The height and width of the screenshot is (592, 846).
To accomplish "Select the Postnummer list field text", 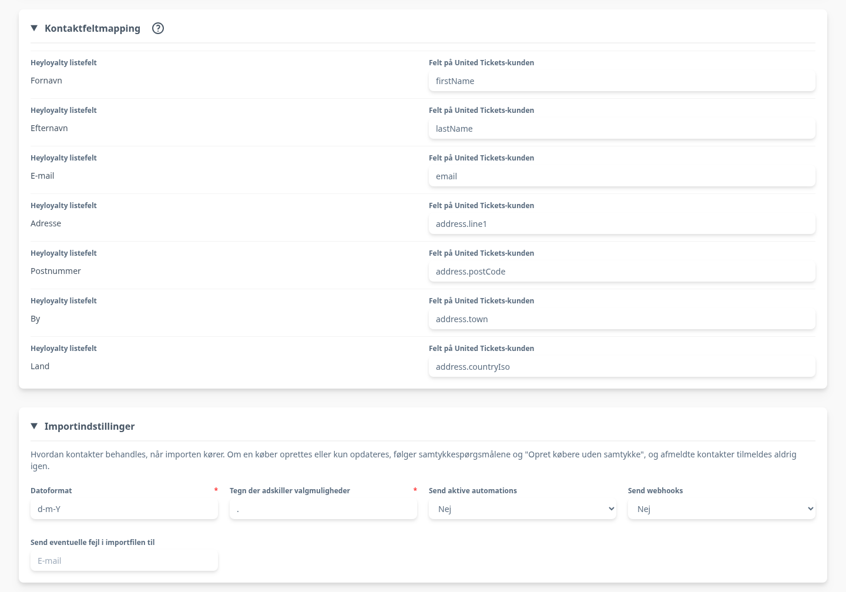I will tap(56, 271).
